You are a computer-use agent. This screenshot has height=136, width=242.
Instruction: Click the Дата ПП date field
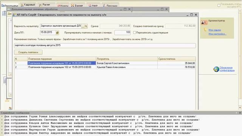point(48,32)
